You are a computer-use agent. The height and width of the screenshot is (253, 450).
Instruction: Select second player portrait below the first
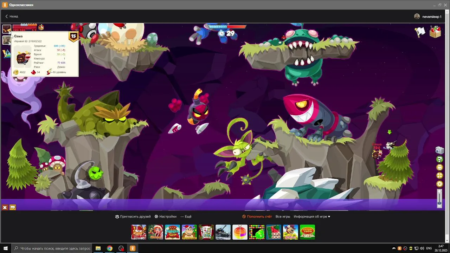[6, 40]
